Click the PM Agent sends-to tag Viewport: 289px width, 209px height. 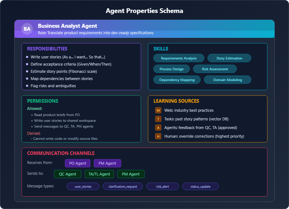point(131,174)
